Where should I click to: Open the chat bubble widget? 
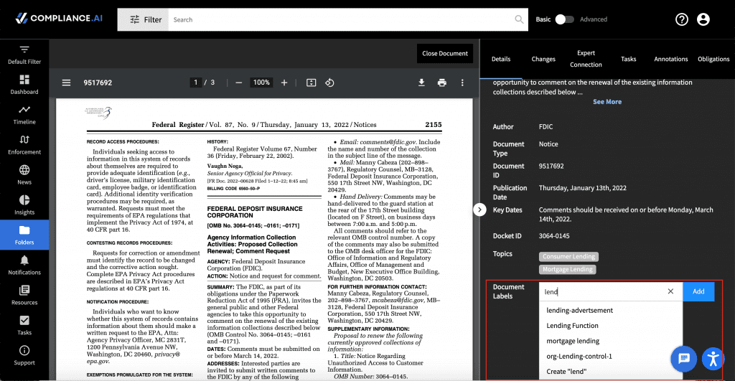click(684, 359)
